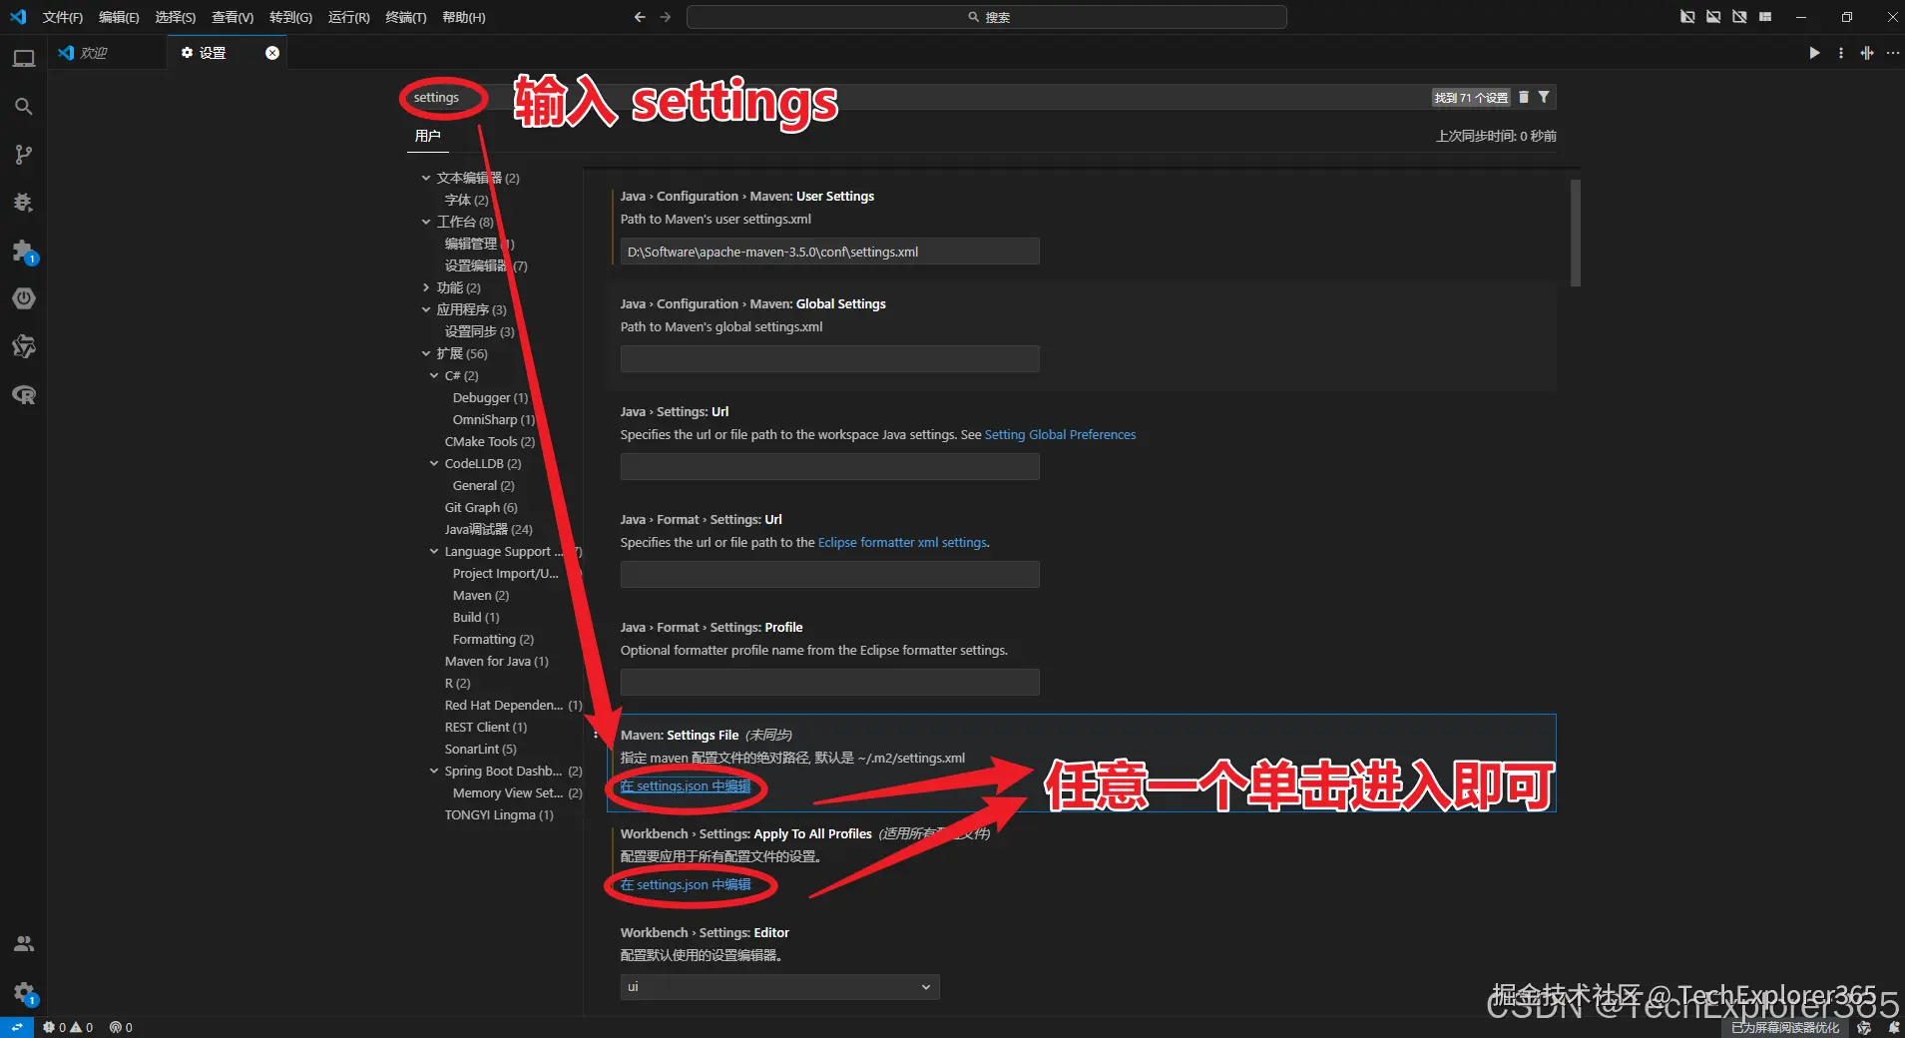Collapse the CodeLLDB tree node
The image size is (1905, 1038).
434,463
